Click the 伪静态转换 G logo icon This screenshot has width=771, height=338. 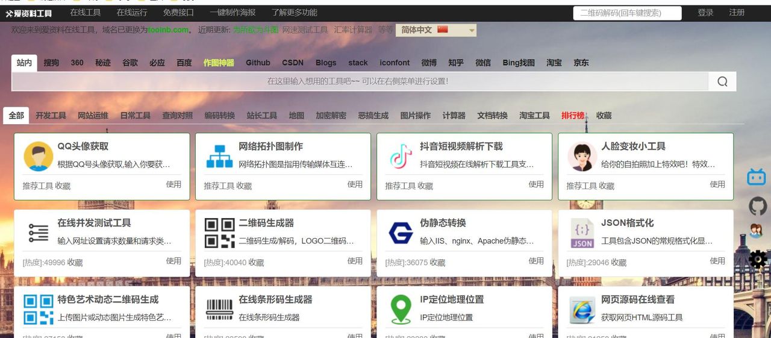(401, 233)
